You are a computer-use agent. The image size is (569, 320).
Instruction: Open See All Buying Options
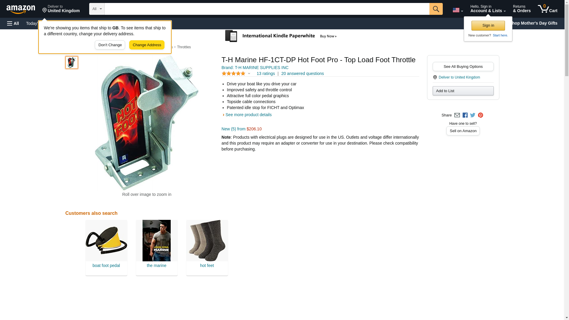pyautogui.click(x=463, y=67)
